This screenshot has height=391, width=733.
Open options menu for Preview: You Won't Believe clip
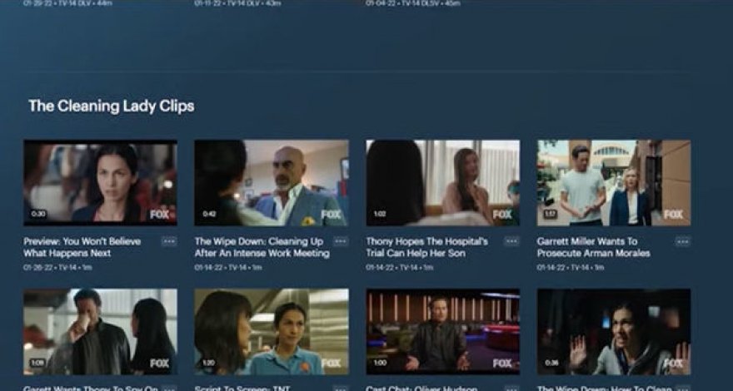(169, 241)
